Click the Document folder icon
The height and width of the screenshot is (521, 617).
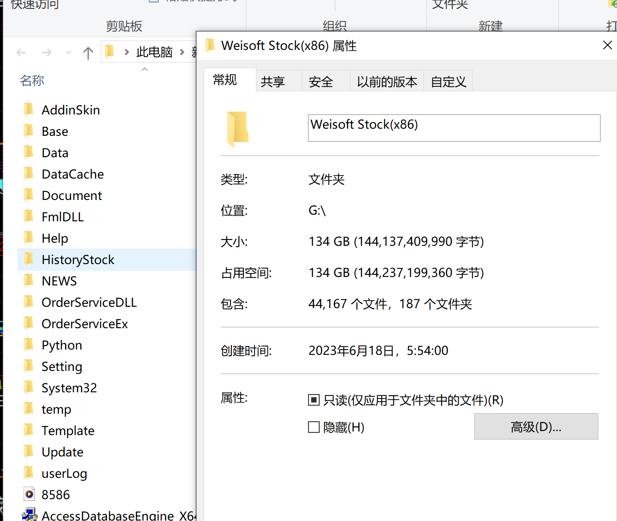click(29, 195)
